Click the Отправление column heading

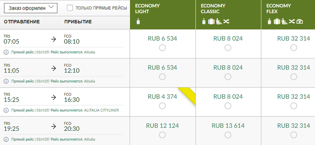pos(22,22)
